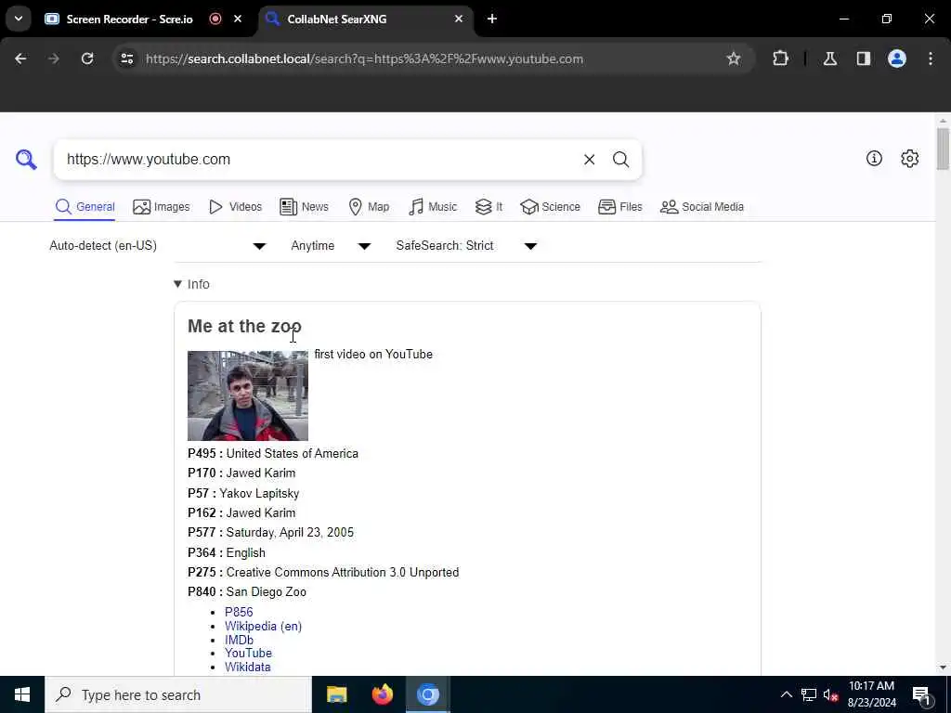Click the 'Yakov Lapitsky' value
This screenshot has width=951, height=713.
(259, 494)
